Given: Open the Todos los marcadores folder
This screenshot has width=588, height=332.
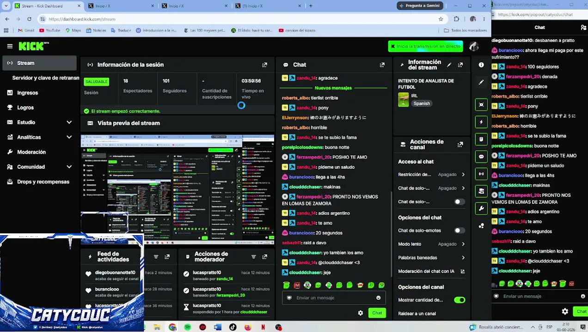Looking at the screenshot, I should tap(465, 30).
